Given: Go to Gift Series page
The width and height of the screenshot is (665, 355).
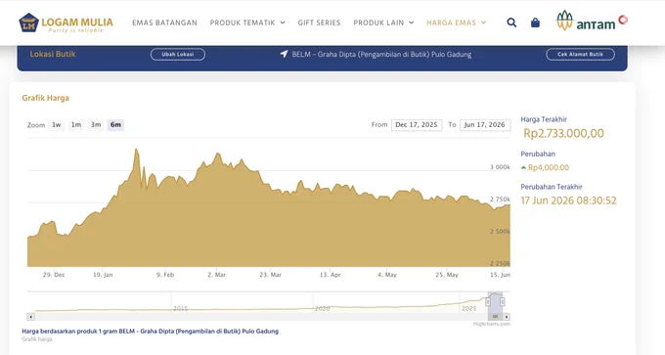Looking at the screenshot, I should tap(319, 22).
